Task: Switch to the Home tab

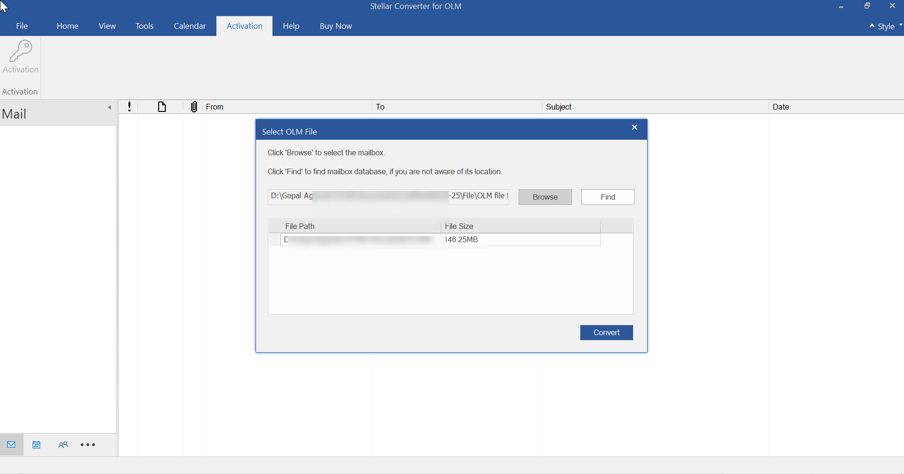Action: (x=68, y=26)
